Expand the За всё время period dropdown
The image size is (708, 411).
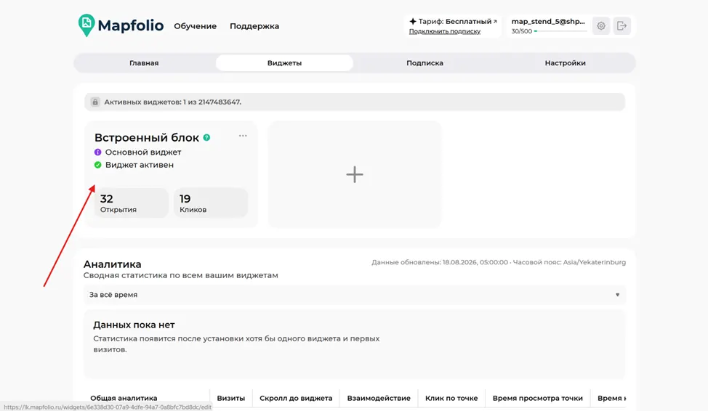point(355,295)
